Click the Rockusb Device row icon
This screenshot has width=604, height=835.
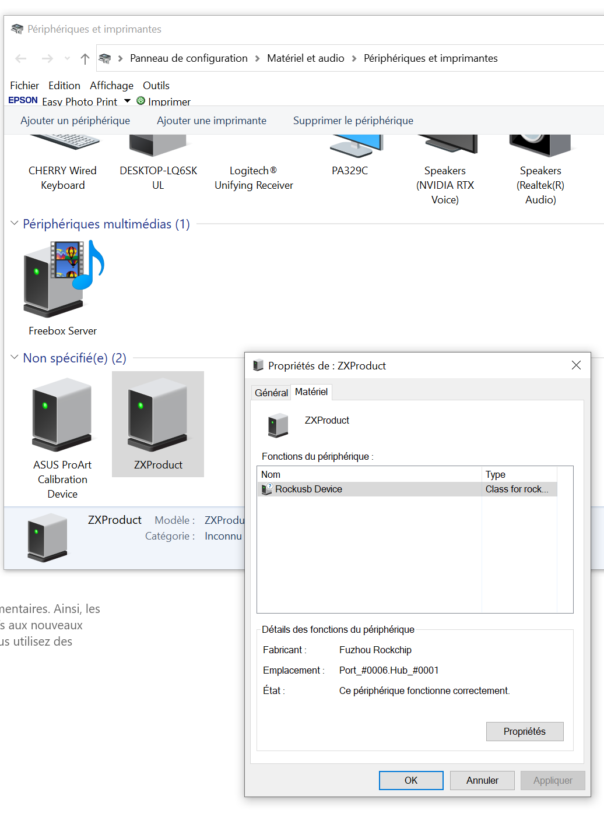267,489
